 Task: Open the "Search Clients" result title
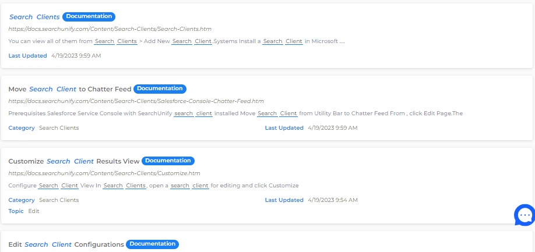[x=34, y=17]
